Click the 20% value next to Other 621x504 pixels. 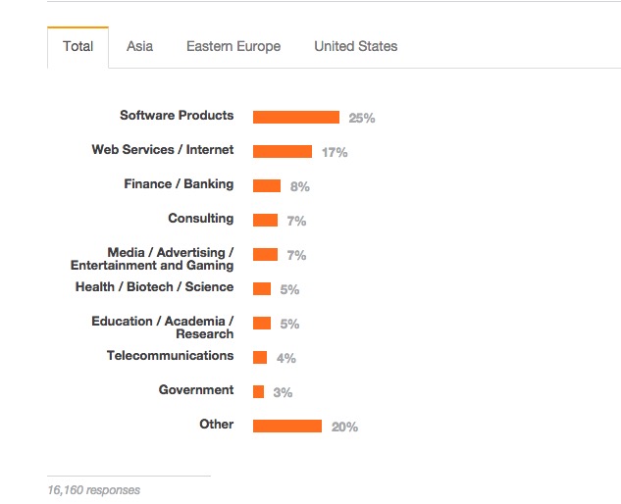[344, 428]
